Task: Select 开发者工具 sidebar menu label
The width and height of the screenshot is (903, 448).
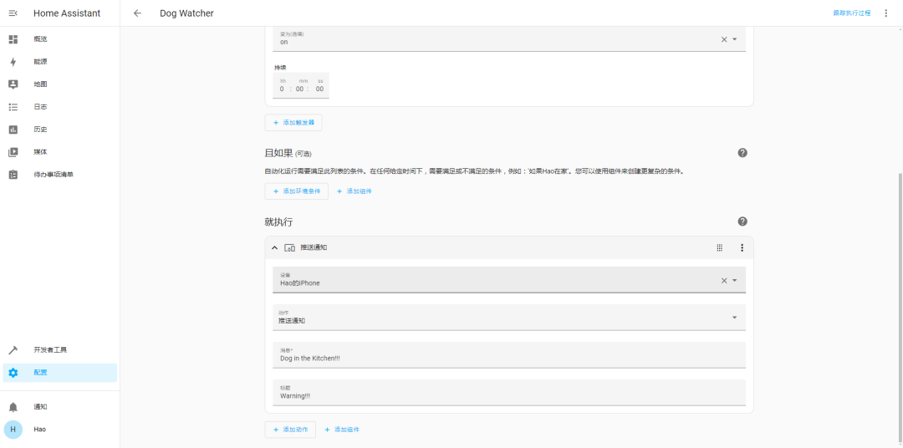Action: (x=51, y=350)
